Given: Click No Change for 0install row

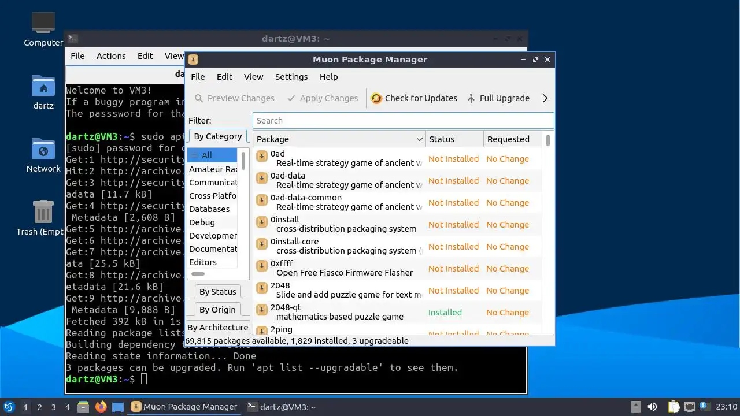Looking at the screenshot, I should tap(507, 225).
